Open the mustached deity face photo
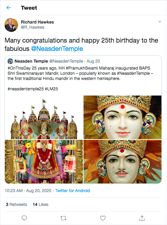Screen dimensions: 167x225 (123, 162)
